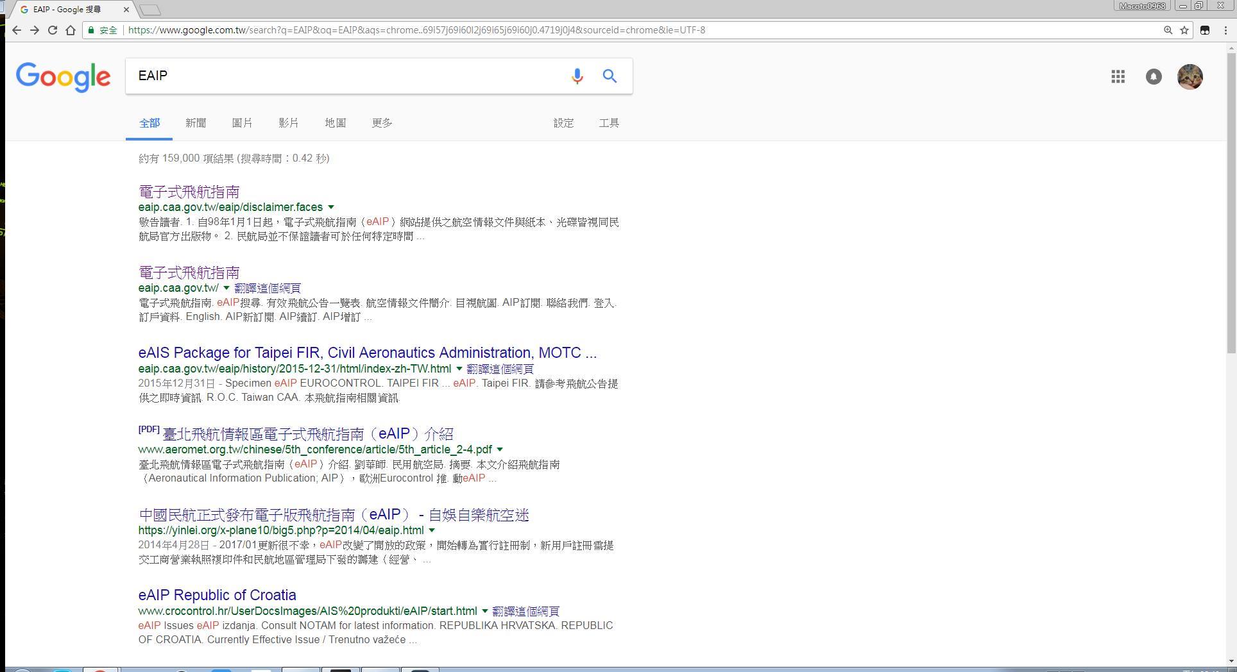This screenshot has width=1237, height=672.
Task: Open the eAIS Package for Taipei FIR result
Action: point(367,353)
